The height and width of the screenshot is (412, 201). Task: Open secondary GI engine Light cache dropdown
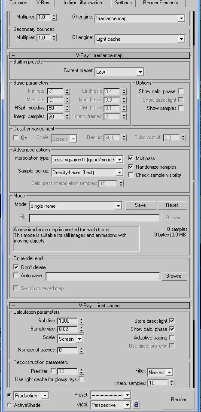point(140,39)
